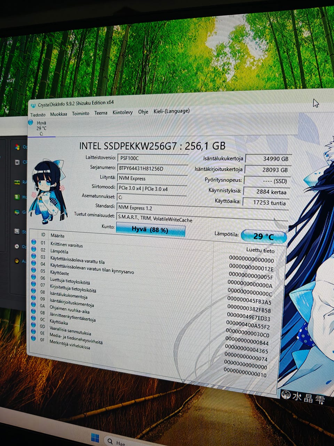Click the raw value 00000000004365
This screenshot has width=334, height=446.
pyautogui.click(x=246, y=349)
